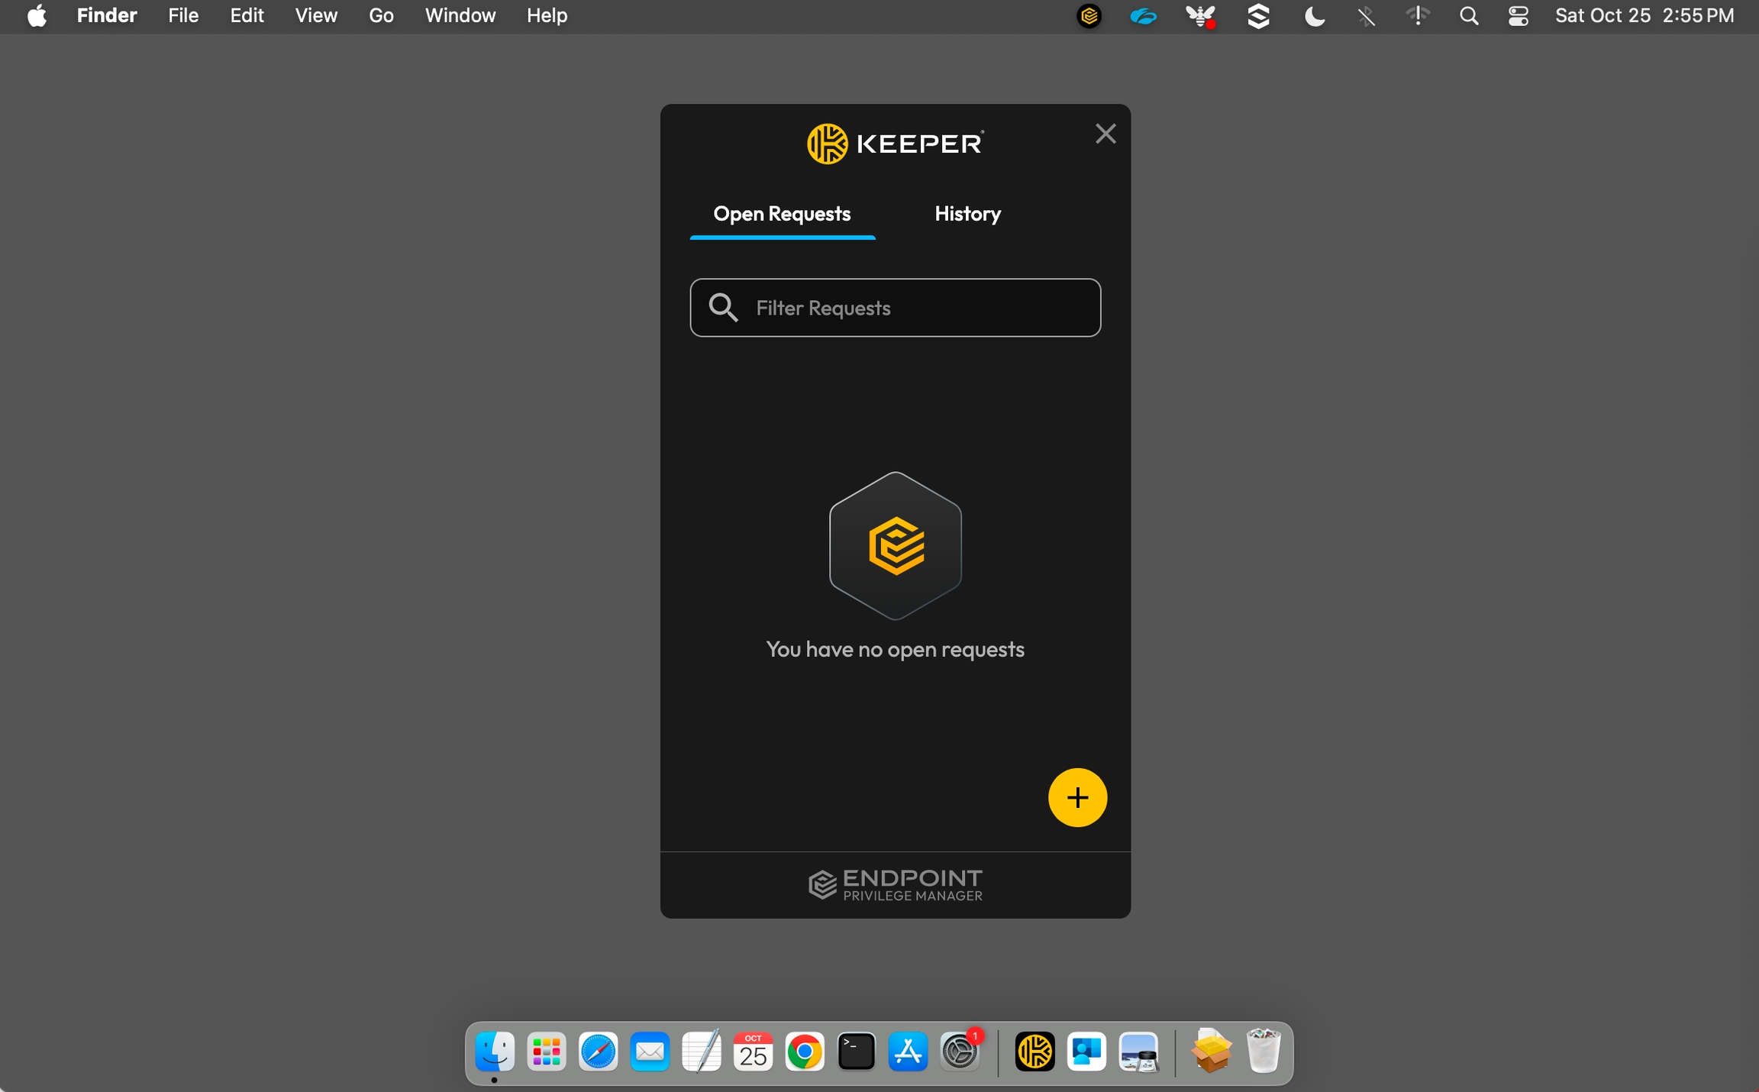Open System Settings from the Dock

pos(960,1052)
